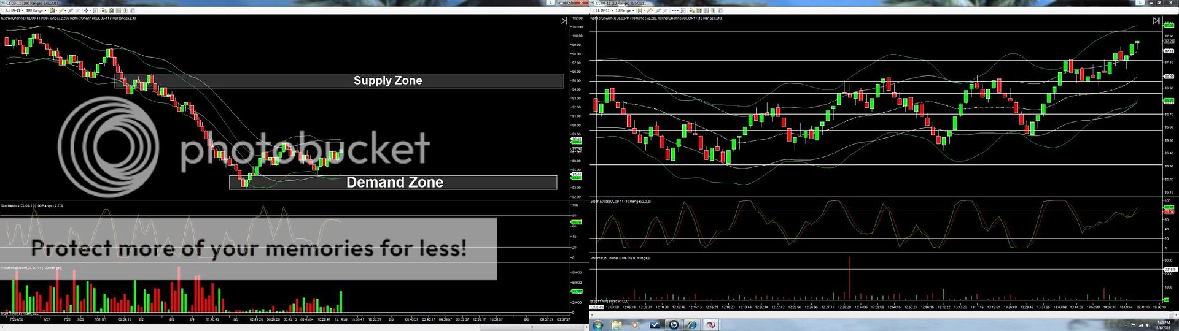Select the draw pencil tool in left chart
The width and height of the screenshot is (1179, 331).
pyautogui.click(x=61, y=10)
